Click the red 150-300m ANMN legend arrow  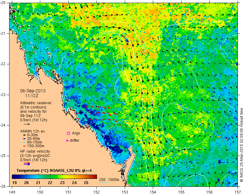click(x=24, y=146)
